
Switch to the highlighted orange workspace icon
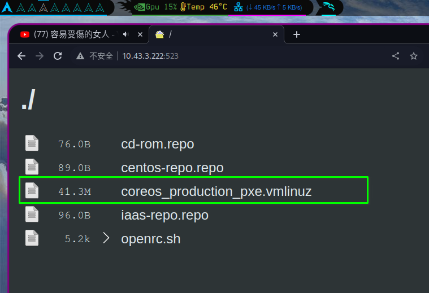(x=43, y=8)
